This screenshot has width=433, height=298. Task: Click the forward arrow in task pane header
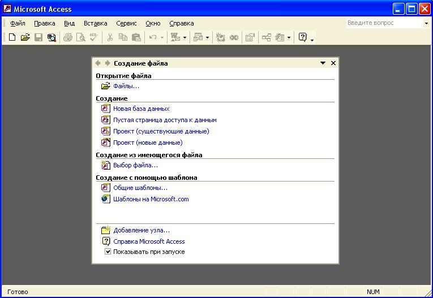108,63
